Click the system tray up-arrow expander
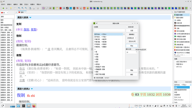 click(179, 106)
